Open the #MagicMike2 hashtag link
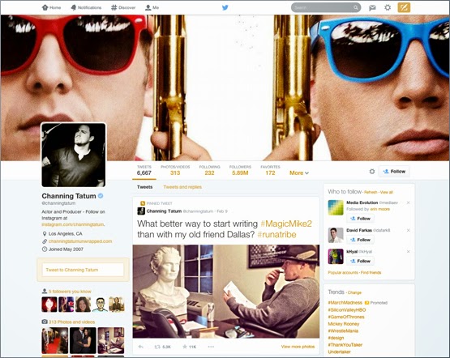The width and height of the screenshot is (450, 358). [x=286, y=224]
